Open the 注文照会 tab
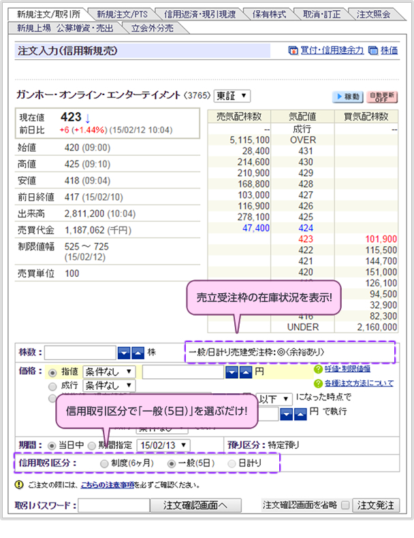 (373, 14)
